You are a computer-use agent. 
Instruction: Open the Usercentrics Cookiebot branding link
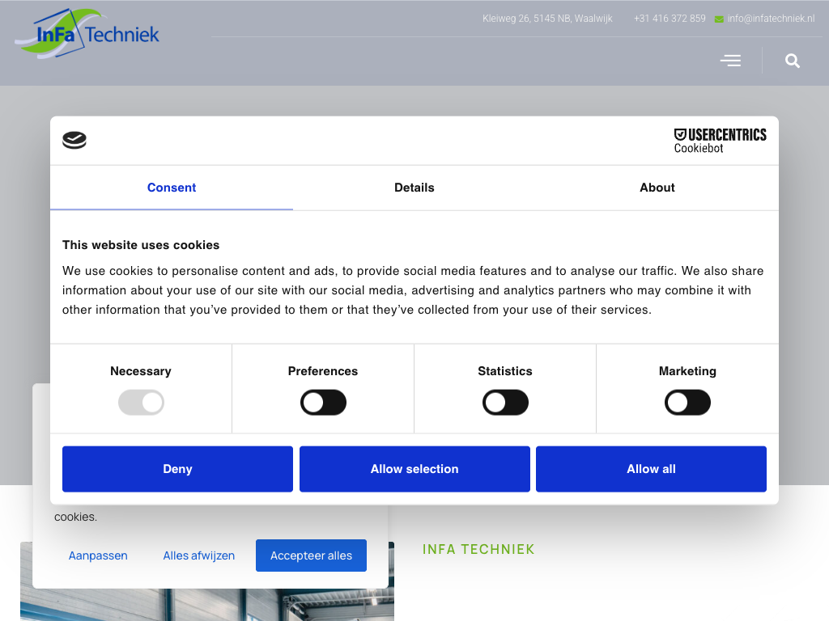coord(720,140)
